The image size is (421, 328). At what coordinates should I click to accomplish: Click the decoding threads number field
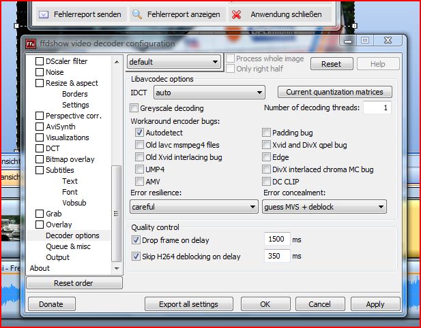tap(377, 108)
